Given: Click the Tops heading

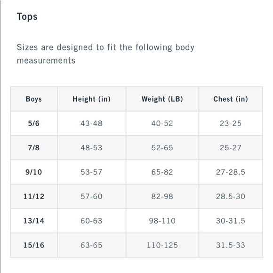Looking at the screenshot, I should (27, 17).
